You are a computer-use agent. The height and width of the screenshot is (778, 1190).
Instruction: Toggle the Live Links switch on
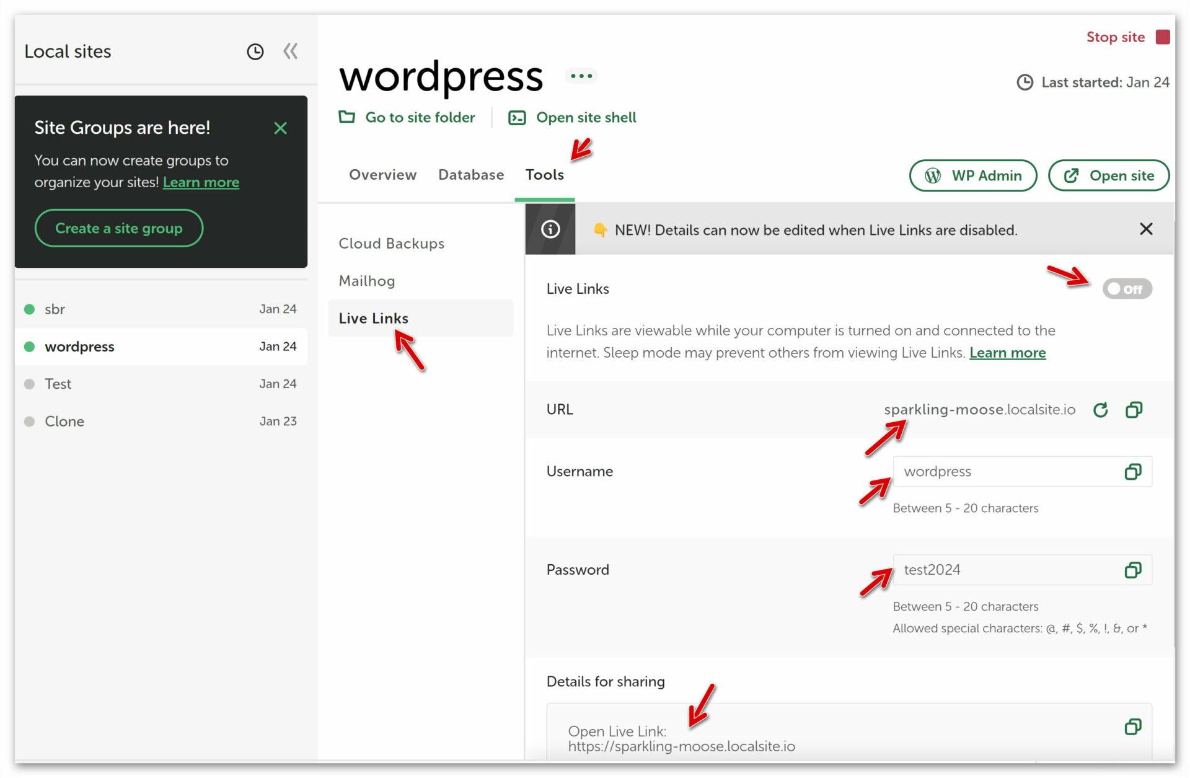click(1126, 289)
